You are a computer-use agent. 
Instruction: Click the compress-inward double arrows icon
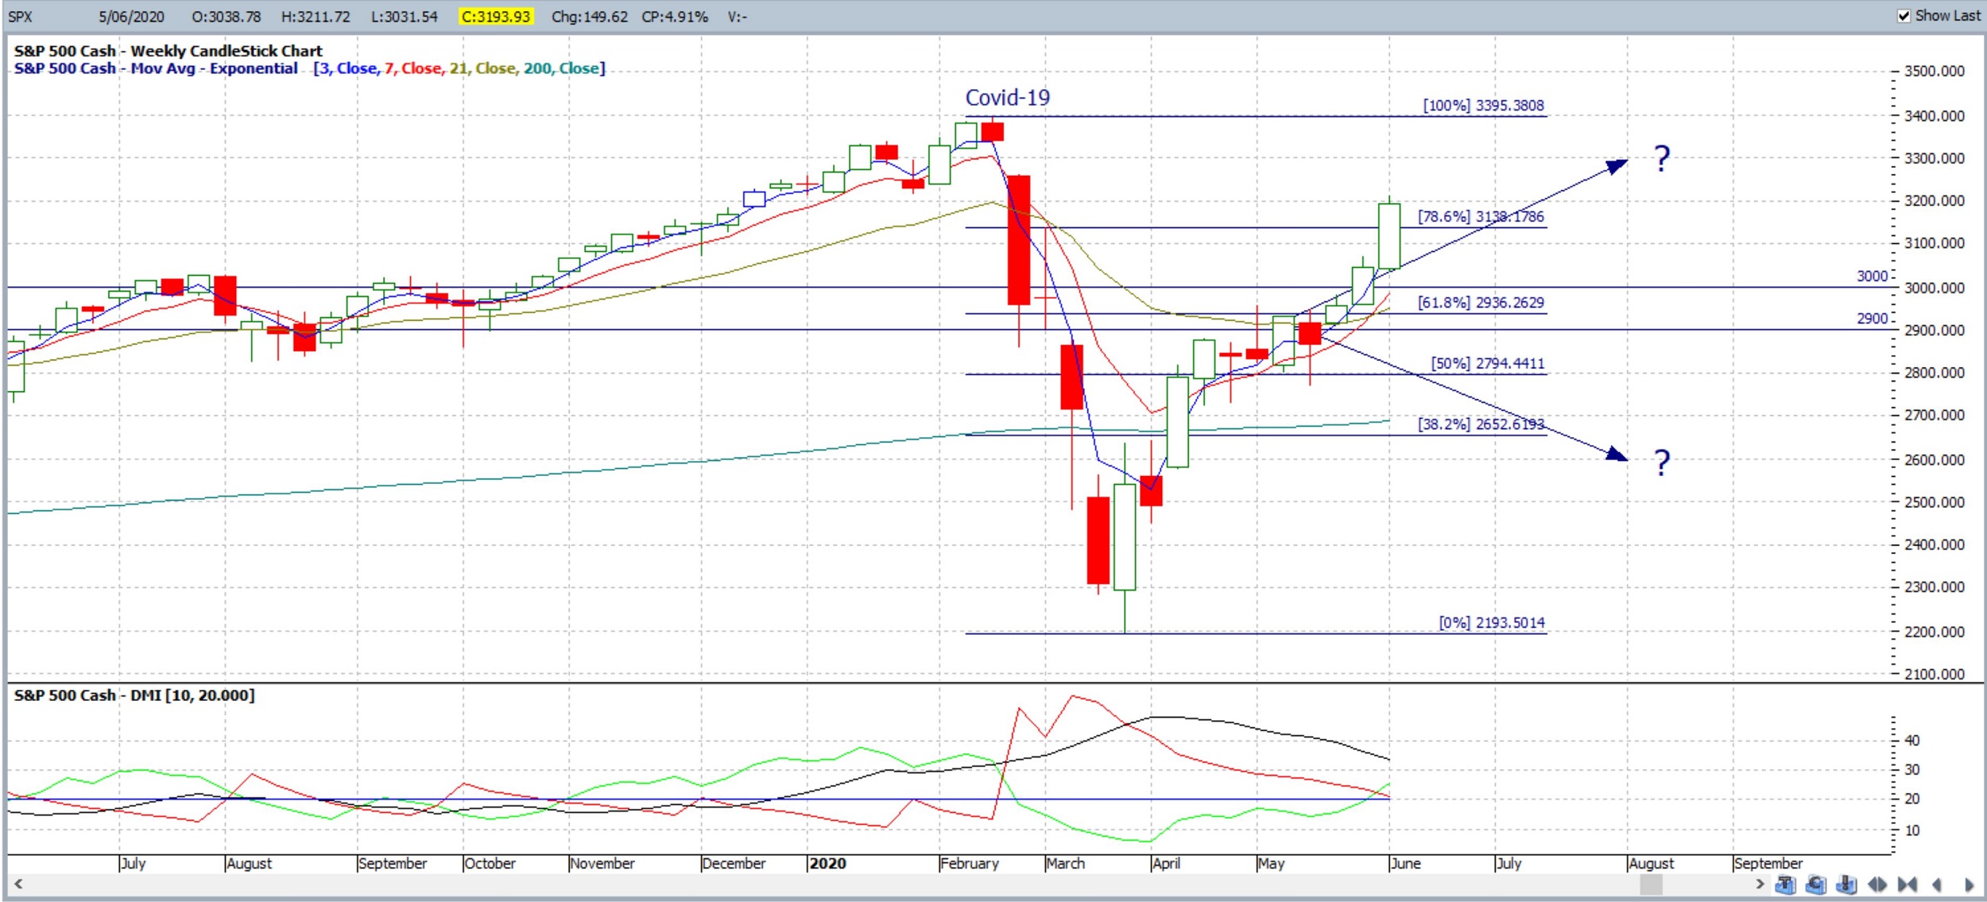pos(1908,885)
